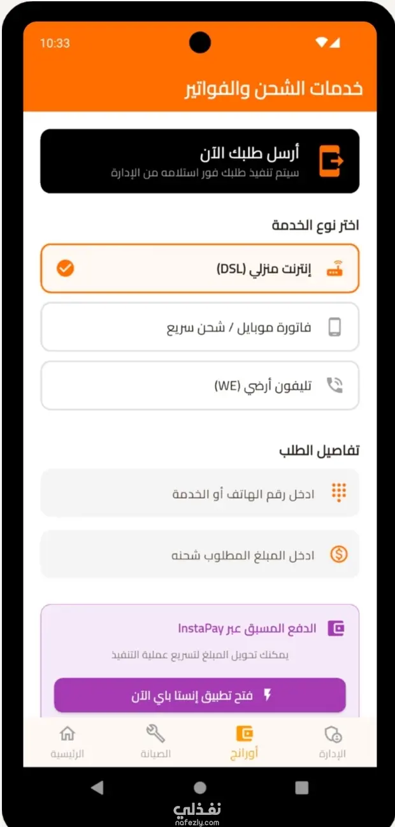This screenshot has height=827, width=395.
Task: Open the الإدارة admin tab
Action: click(333, 741)
